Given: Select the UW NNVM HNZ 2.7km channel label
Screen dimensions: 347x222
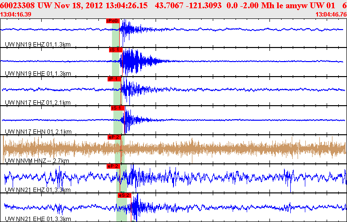Looking at the screenshot, I should [x=37, y=161].
